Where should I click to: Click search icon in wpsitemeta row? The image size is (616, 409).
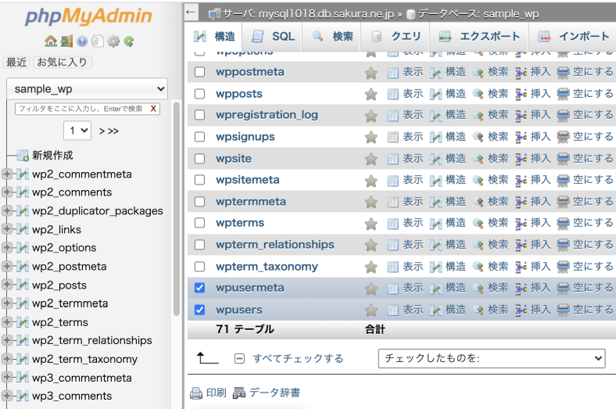(x=478, y=181)
